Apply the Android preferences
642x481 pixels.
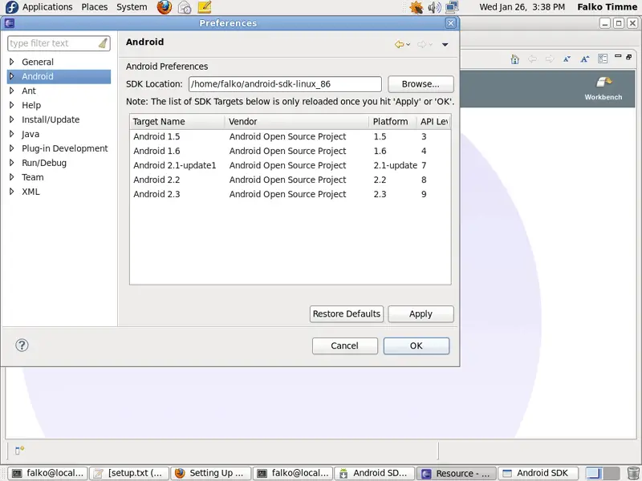(421, 313)
